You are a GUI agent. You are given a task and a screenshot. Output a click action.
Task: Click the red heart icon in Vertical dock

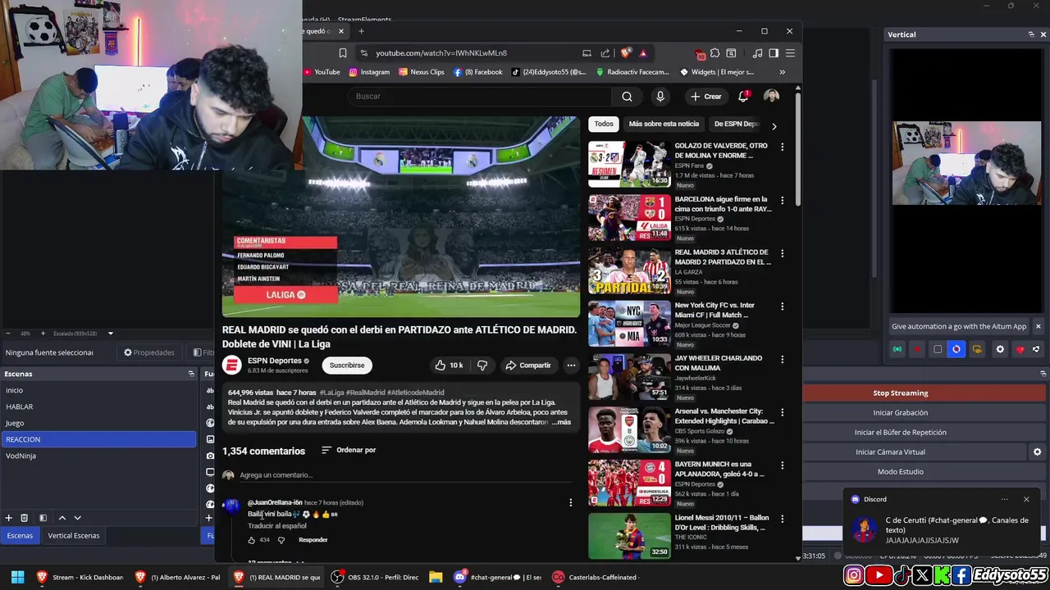click(1020, 349)
